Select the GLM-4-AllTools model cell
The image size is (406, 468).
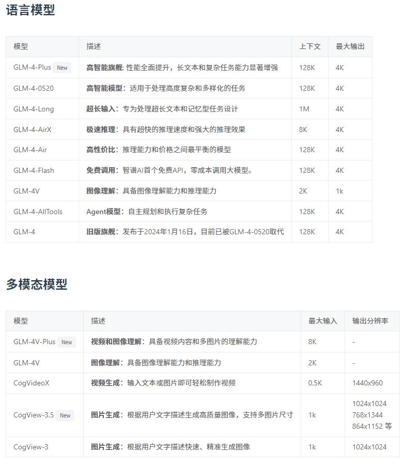[42, 212]
